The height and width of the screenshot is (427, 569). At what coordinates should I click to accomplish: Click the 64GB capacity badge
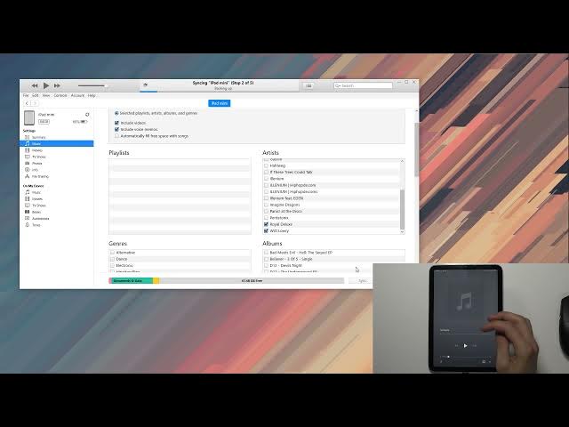(x=44, y=122)
